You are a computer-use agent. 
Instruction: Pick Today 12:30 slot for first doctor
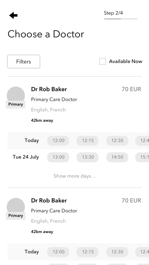coord(117,141)
